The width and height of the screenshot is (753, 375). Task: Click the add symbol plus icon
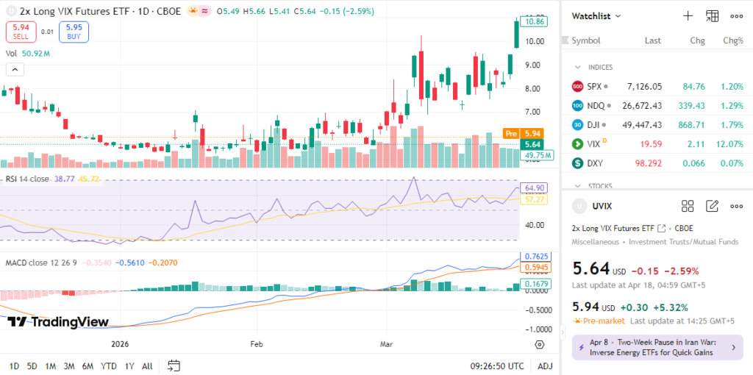click(x=688, y=15)
